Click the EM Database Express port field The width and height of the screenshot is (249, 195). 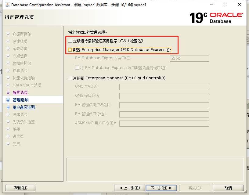click(x=189, y=58)
